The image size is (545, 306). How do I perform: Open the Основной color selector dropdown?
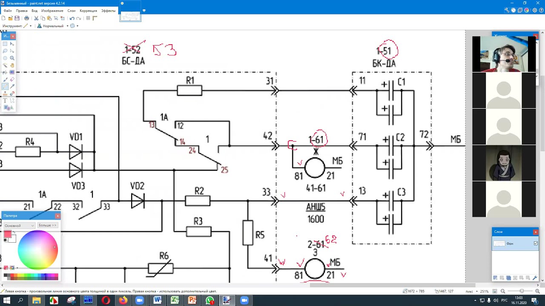[20, 225]
